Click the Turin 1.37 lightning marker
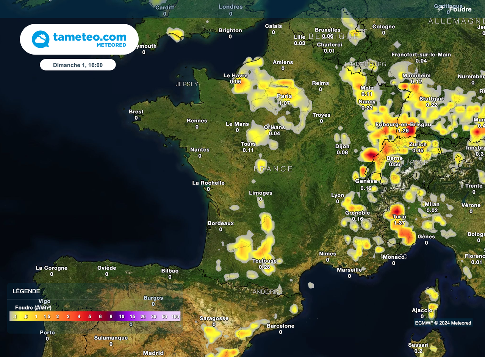 [399, 220]
